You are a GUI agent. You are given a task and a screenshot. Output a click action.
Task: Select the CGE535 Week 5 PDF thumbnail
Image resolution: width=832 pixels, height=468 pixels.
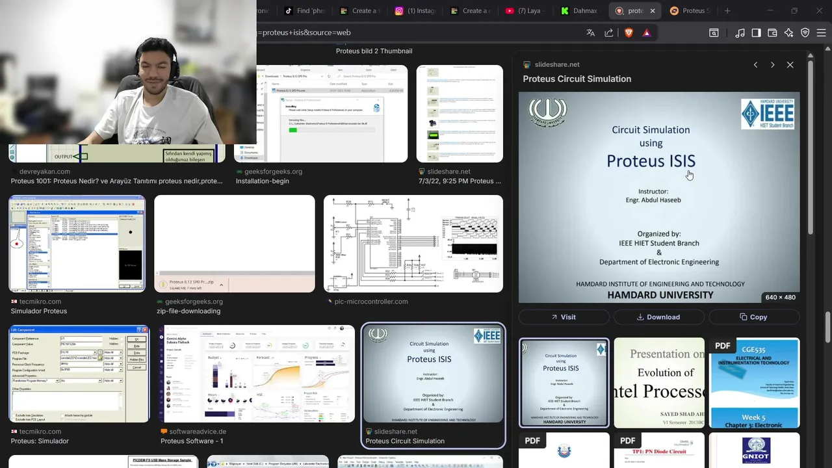(754, 382)
